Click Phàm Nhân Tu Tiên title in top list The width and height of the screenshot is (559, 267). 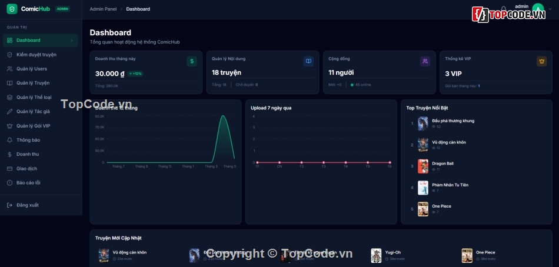pos(450,185)
